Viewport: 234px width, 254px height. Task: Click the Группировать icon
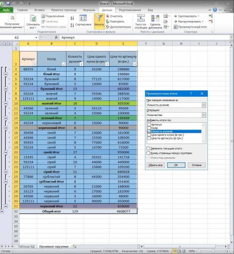point(175,16)
